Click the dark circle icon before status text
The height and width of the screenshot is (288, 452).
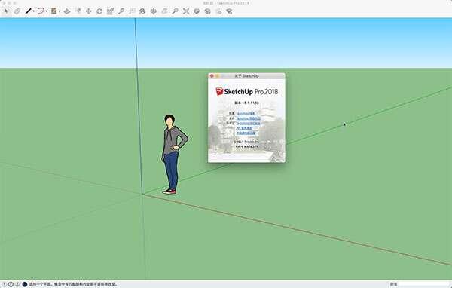tap(25, 284)
